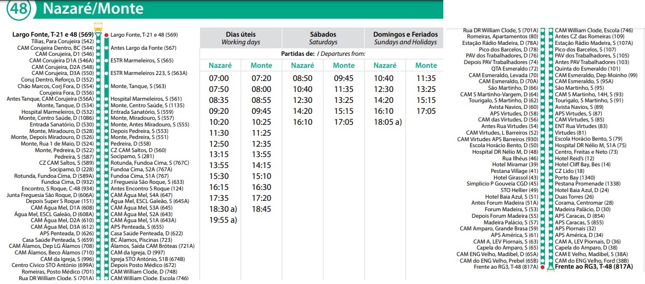The image size is (645, 284).
Task: Click the 18:30 a) weekday departure
Action: [x=222, y=209]
